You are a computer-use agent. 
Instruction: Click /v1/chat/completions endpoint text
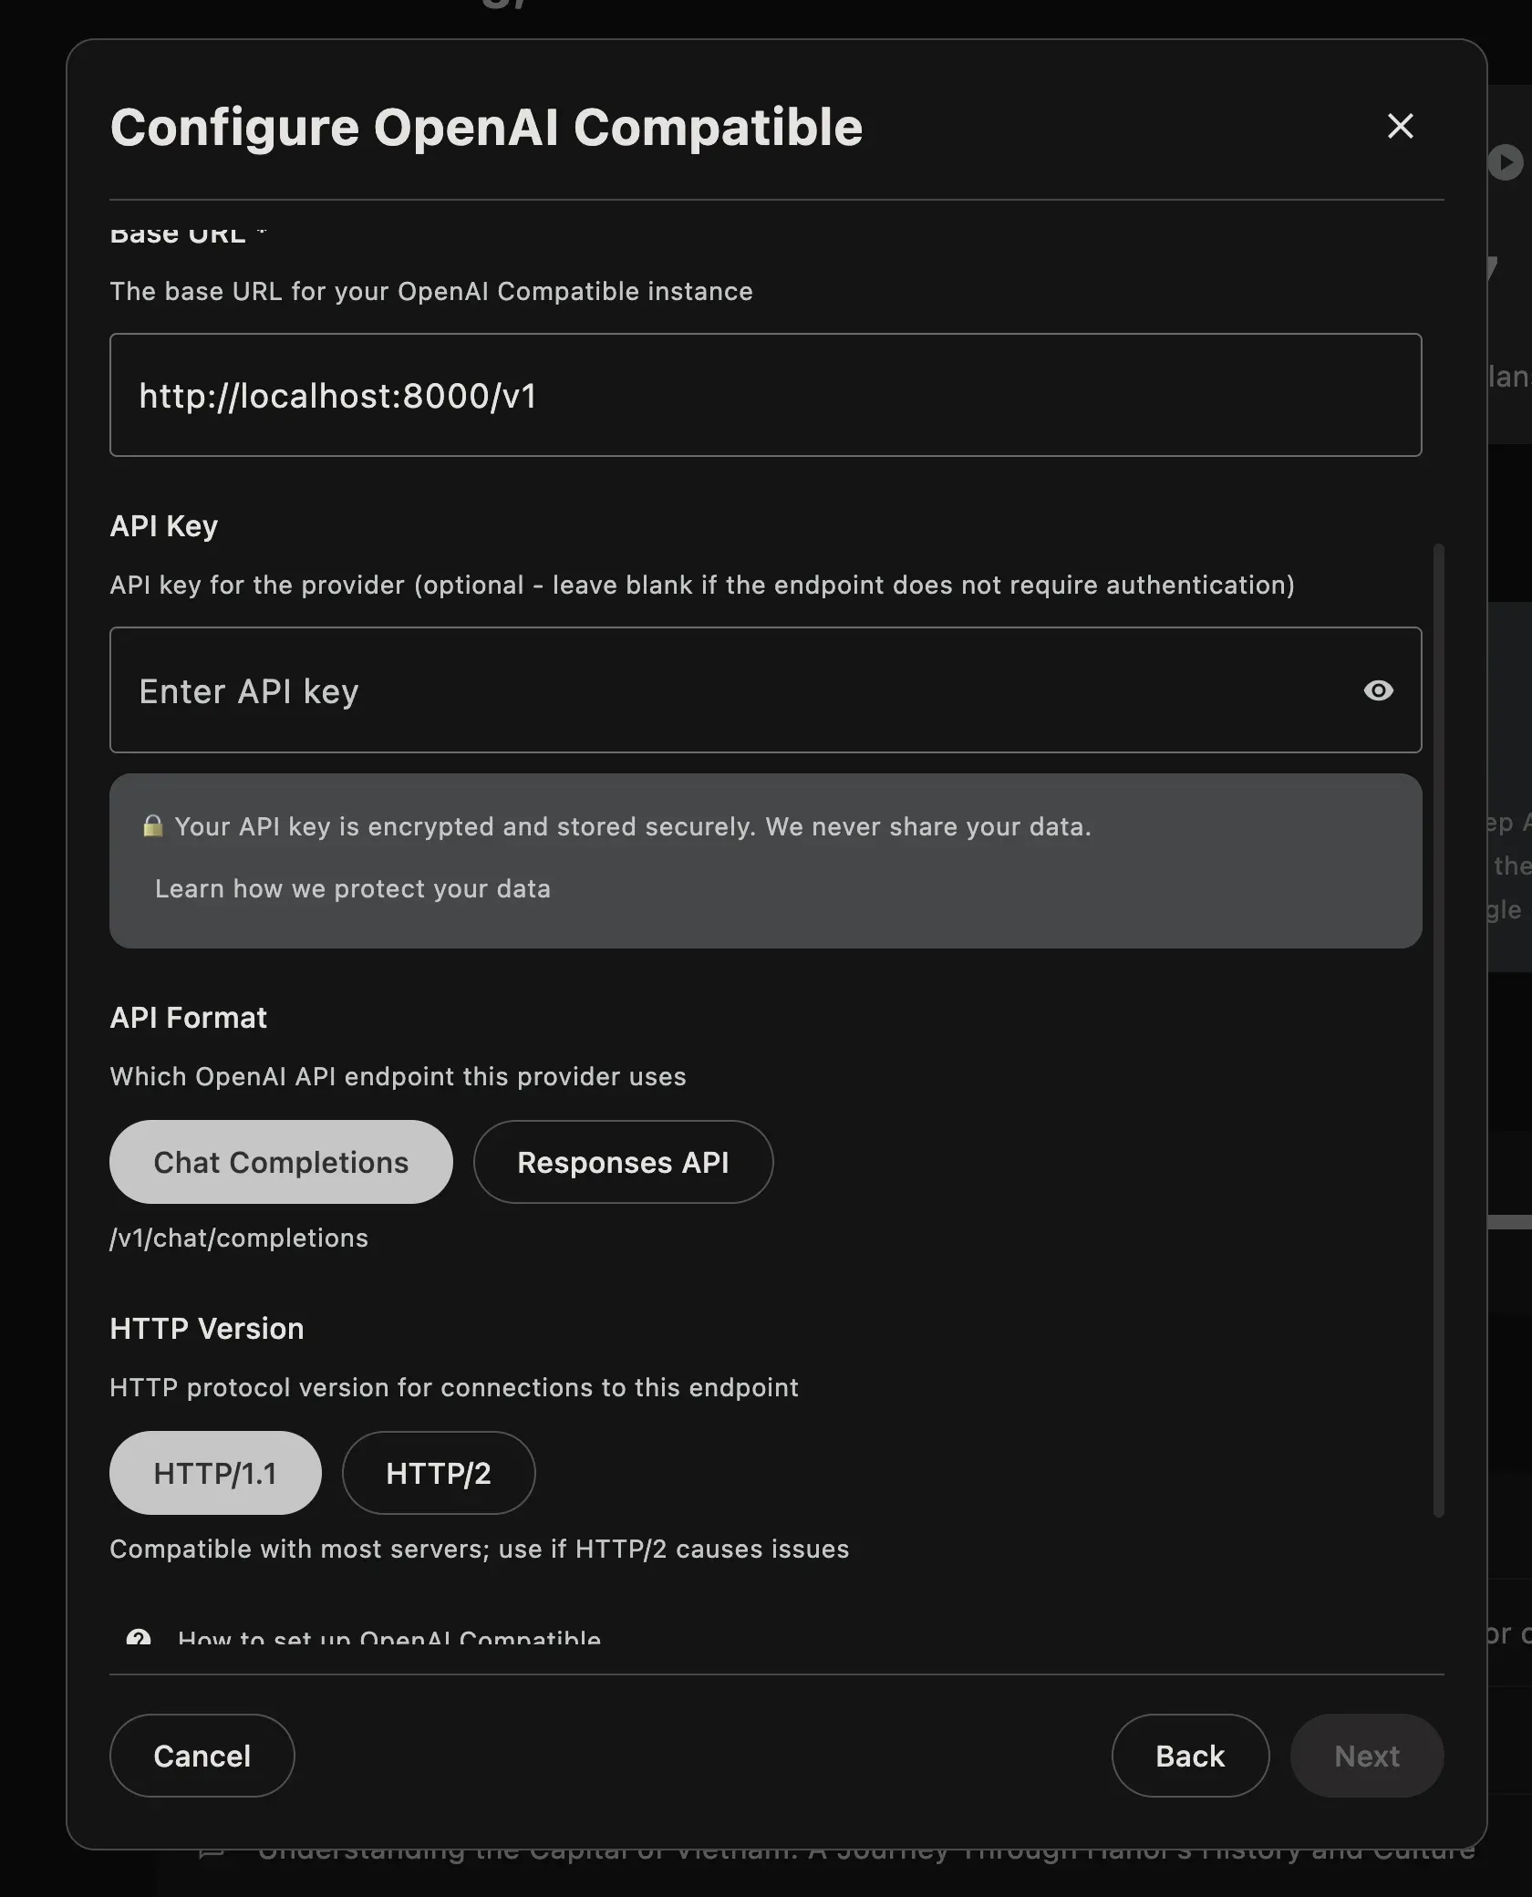click(239, 1238)
